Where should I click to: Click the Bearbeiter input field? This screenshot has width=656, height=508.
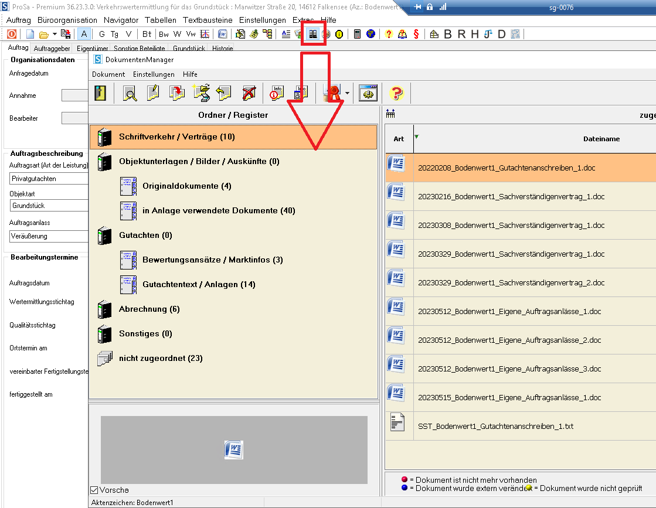[75, 118]
